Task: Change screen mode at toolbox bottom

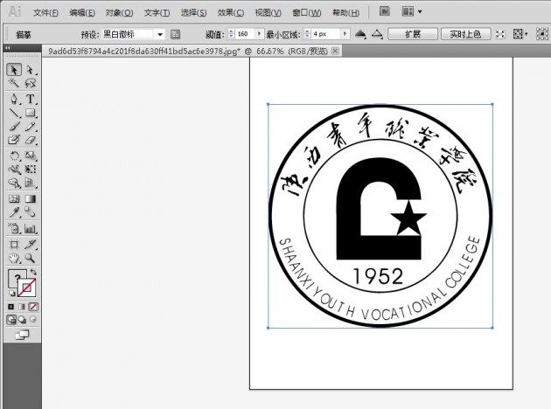Action: (x=23, y=334)
